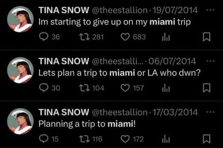Image resolution: width=223 pixels, height=148 pixels.
Task: Like the tweet with 683 likes
Action: pos(125,37)
